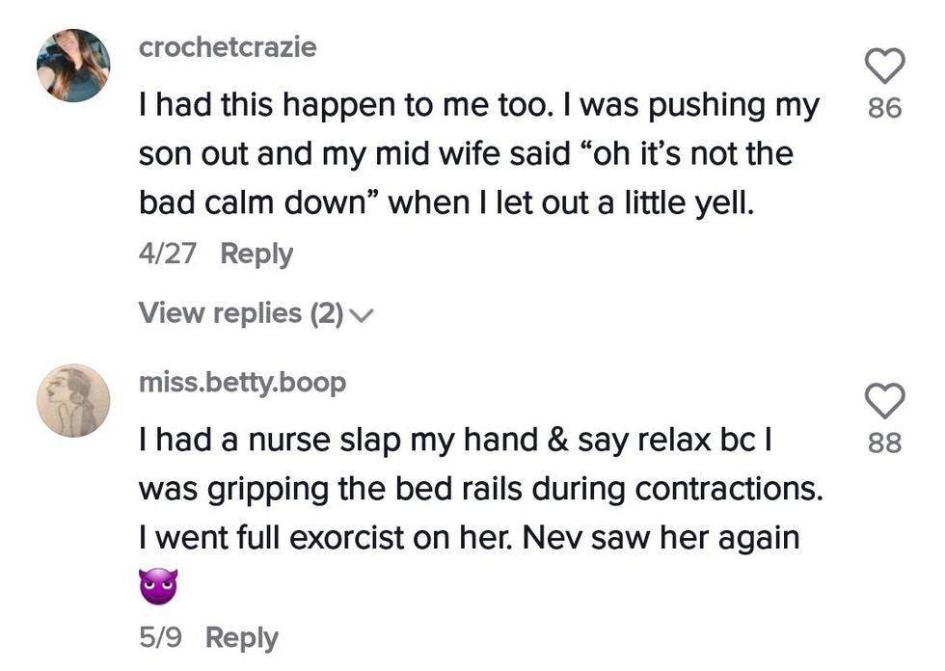Screen dimensions: 945x671
Task: Select the 5/9 comment date
Action: [x=161, y=637]
